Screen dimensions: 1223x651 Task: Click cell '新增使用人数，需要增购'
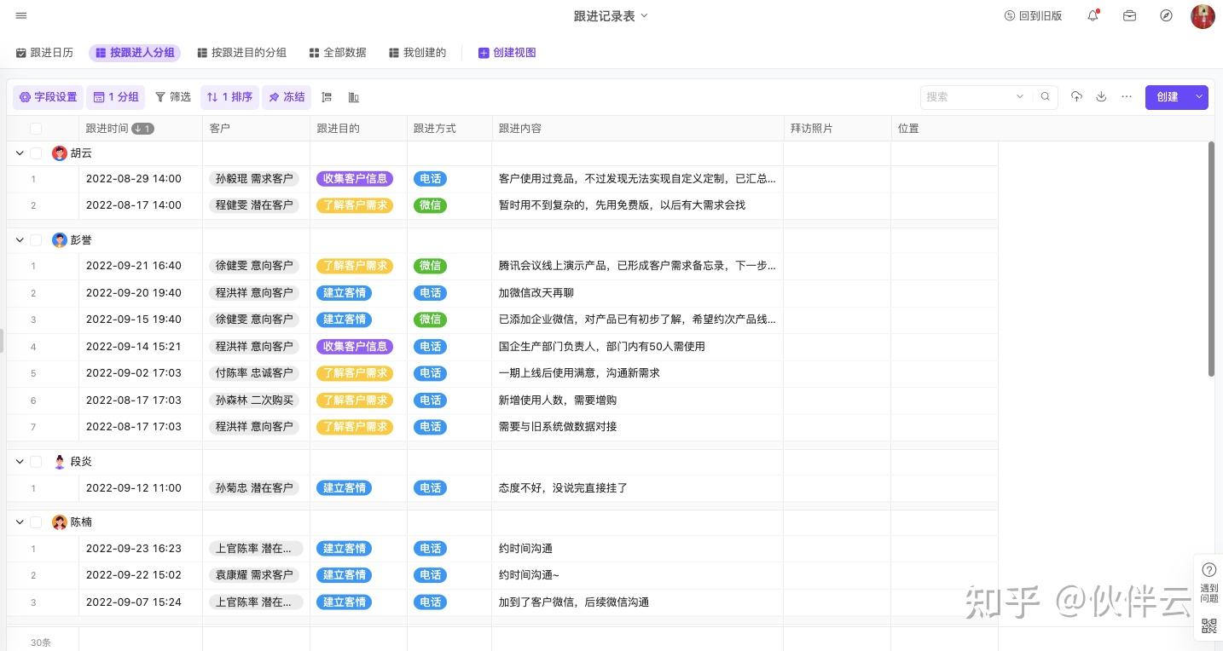[x=637, y=400]
